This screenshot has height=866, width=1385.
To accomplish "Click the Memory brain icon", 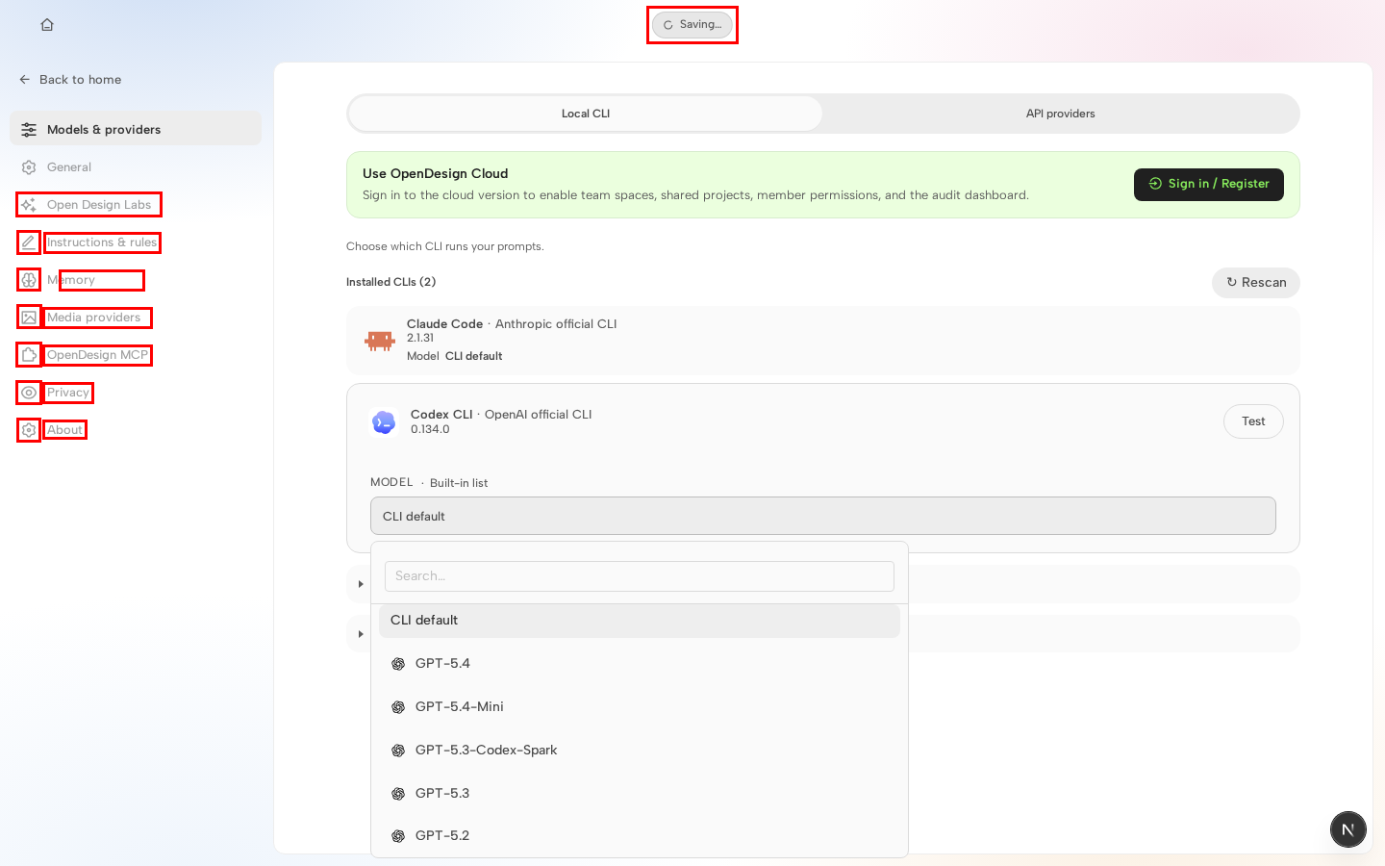I will [x=29, y=280].
